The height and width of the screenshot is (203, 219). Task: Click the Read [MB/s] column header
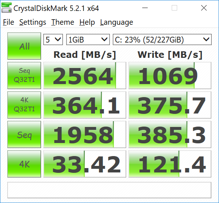[x=85, y=55]
